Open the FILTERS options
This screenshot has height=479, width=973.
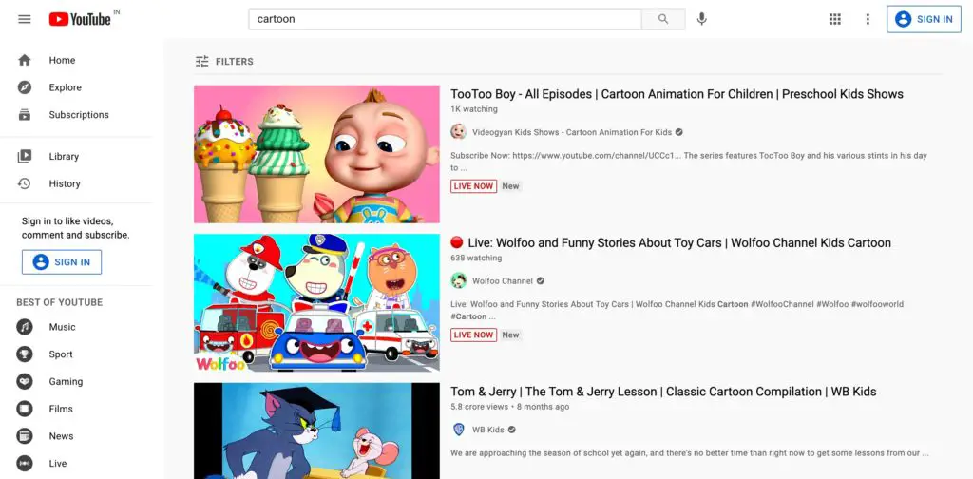tap(224, 62)
